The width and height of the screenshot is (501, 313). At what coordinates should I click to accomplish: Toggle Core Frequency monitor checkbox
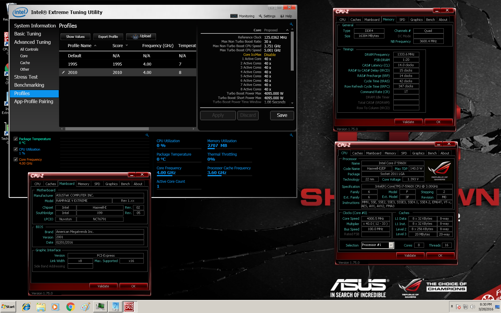click(x=16, y=159)
